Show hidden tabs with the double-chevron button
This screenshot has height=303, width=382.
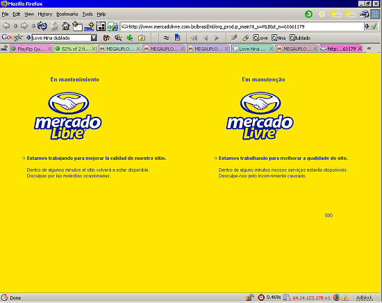click(369, 48)
